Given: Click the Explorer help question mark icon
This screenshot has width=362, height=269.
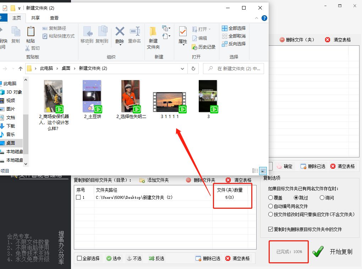Looking at the screenshot, I should tap(264, 18).
